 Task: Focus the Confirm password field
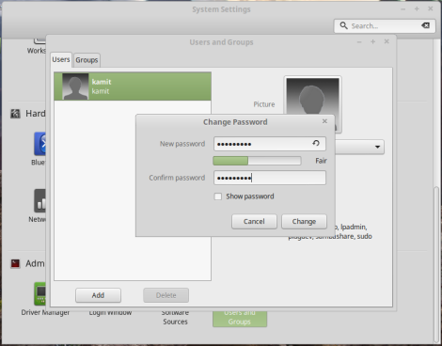tap(270, 178)
